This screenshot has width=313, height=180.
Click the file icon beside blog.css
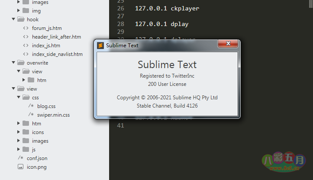[x=31, y=105]
